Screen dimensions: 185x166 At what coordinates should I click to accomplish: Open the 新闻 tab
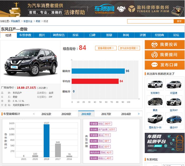pos(126,35)
